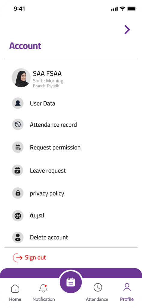Tap the user profile photo
142x308 pixels.
pyautogui.click(x=21, y=78)
